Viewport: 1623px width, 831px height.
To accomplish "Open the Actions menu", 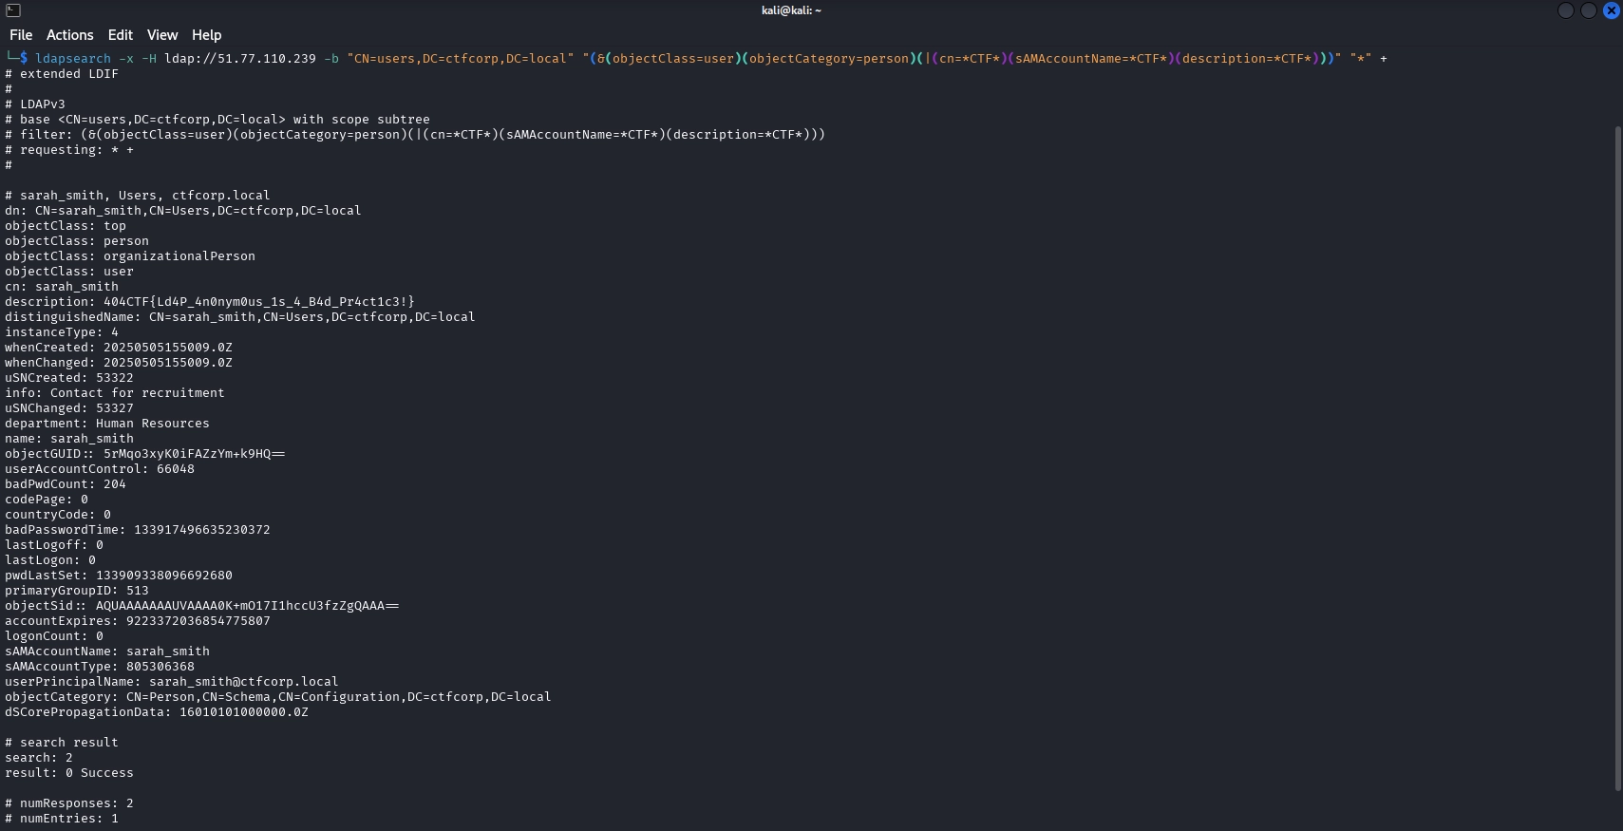I will coord(70,35).
